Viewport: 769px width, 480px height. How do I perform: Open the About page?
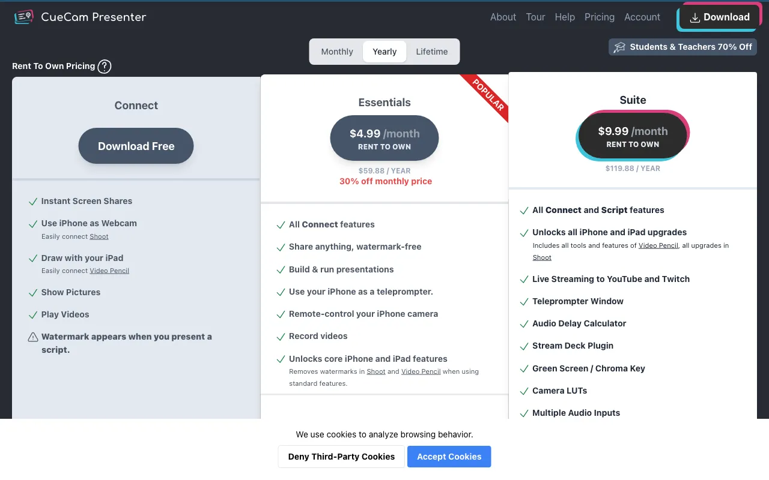point(503,17)
